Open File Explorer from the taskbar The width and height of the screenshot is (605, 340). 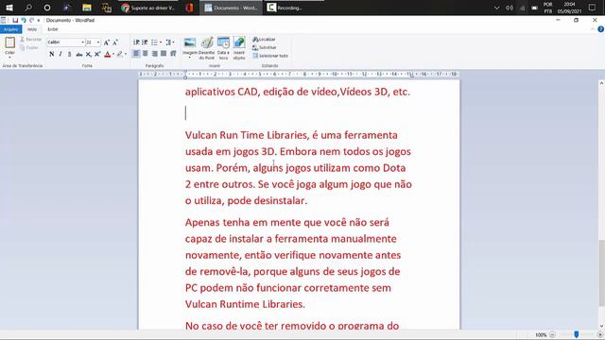pyautogui.click(x=87, y=8)
